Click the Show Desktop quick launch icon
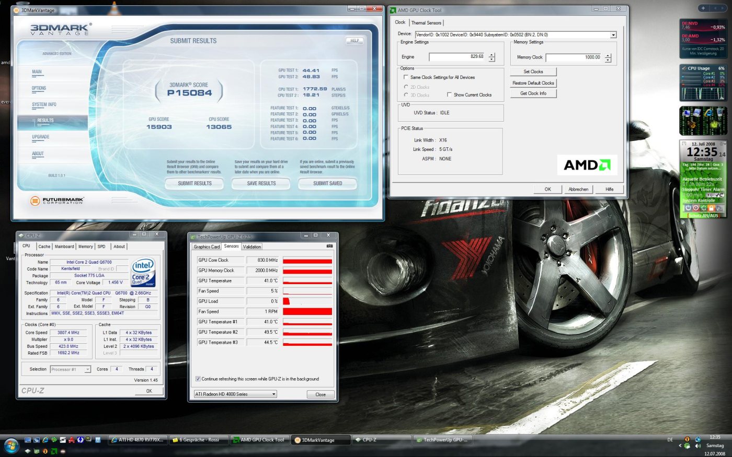Viewport: 732px width, 457px height. (x=28, y=440)
